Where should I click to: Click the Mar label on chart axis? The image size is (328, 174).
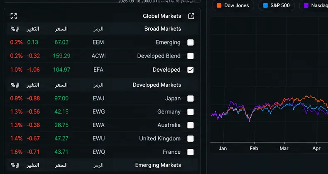coord(284,149)
